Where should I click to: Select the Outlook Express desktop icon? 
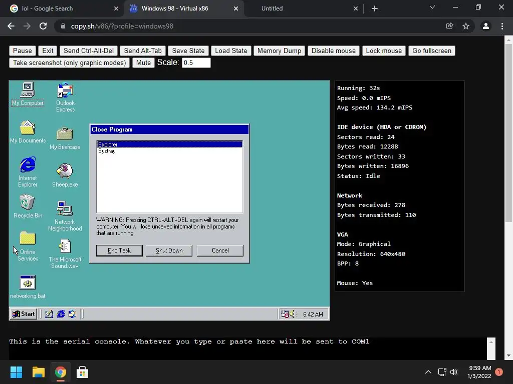65,97
